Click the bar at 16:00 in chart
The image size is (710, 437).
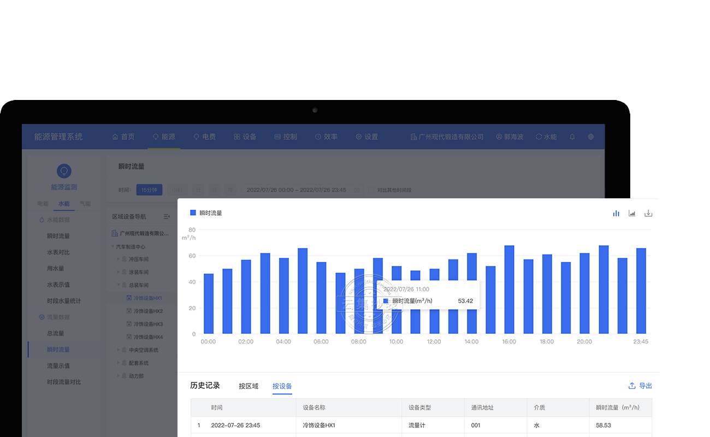point(509,290)
